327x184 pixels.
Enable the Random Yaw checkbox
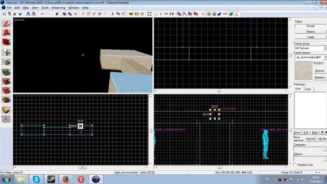pos(295,165)
